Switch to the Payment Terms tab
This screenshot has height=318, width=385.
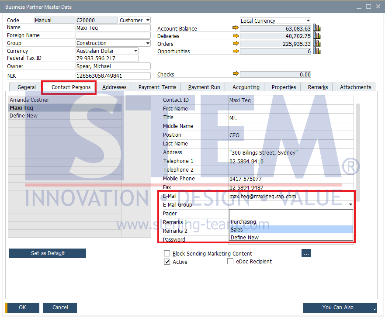point(157,87)
